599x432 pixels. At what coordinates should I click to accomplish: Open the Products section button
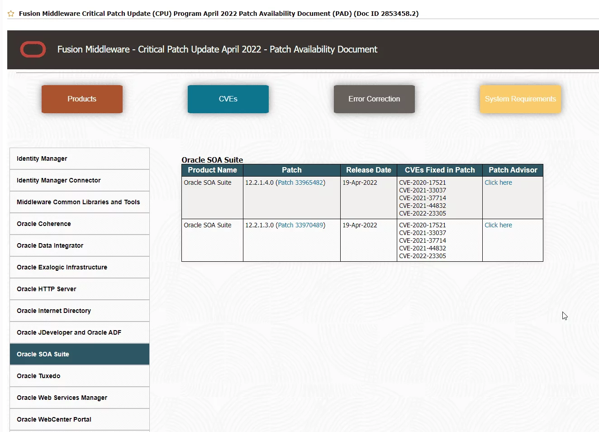point(82,99)
